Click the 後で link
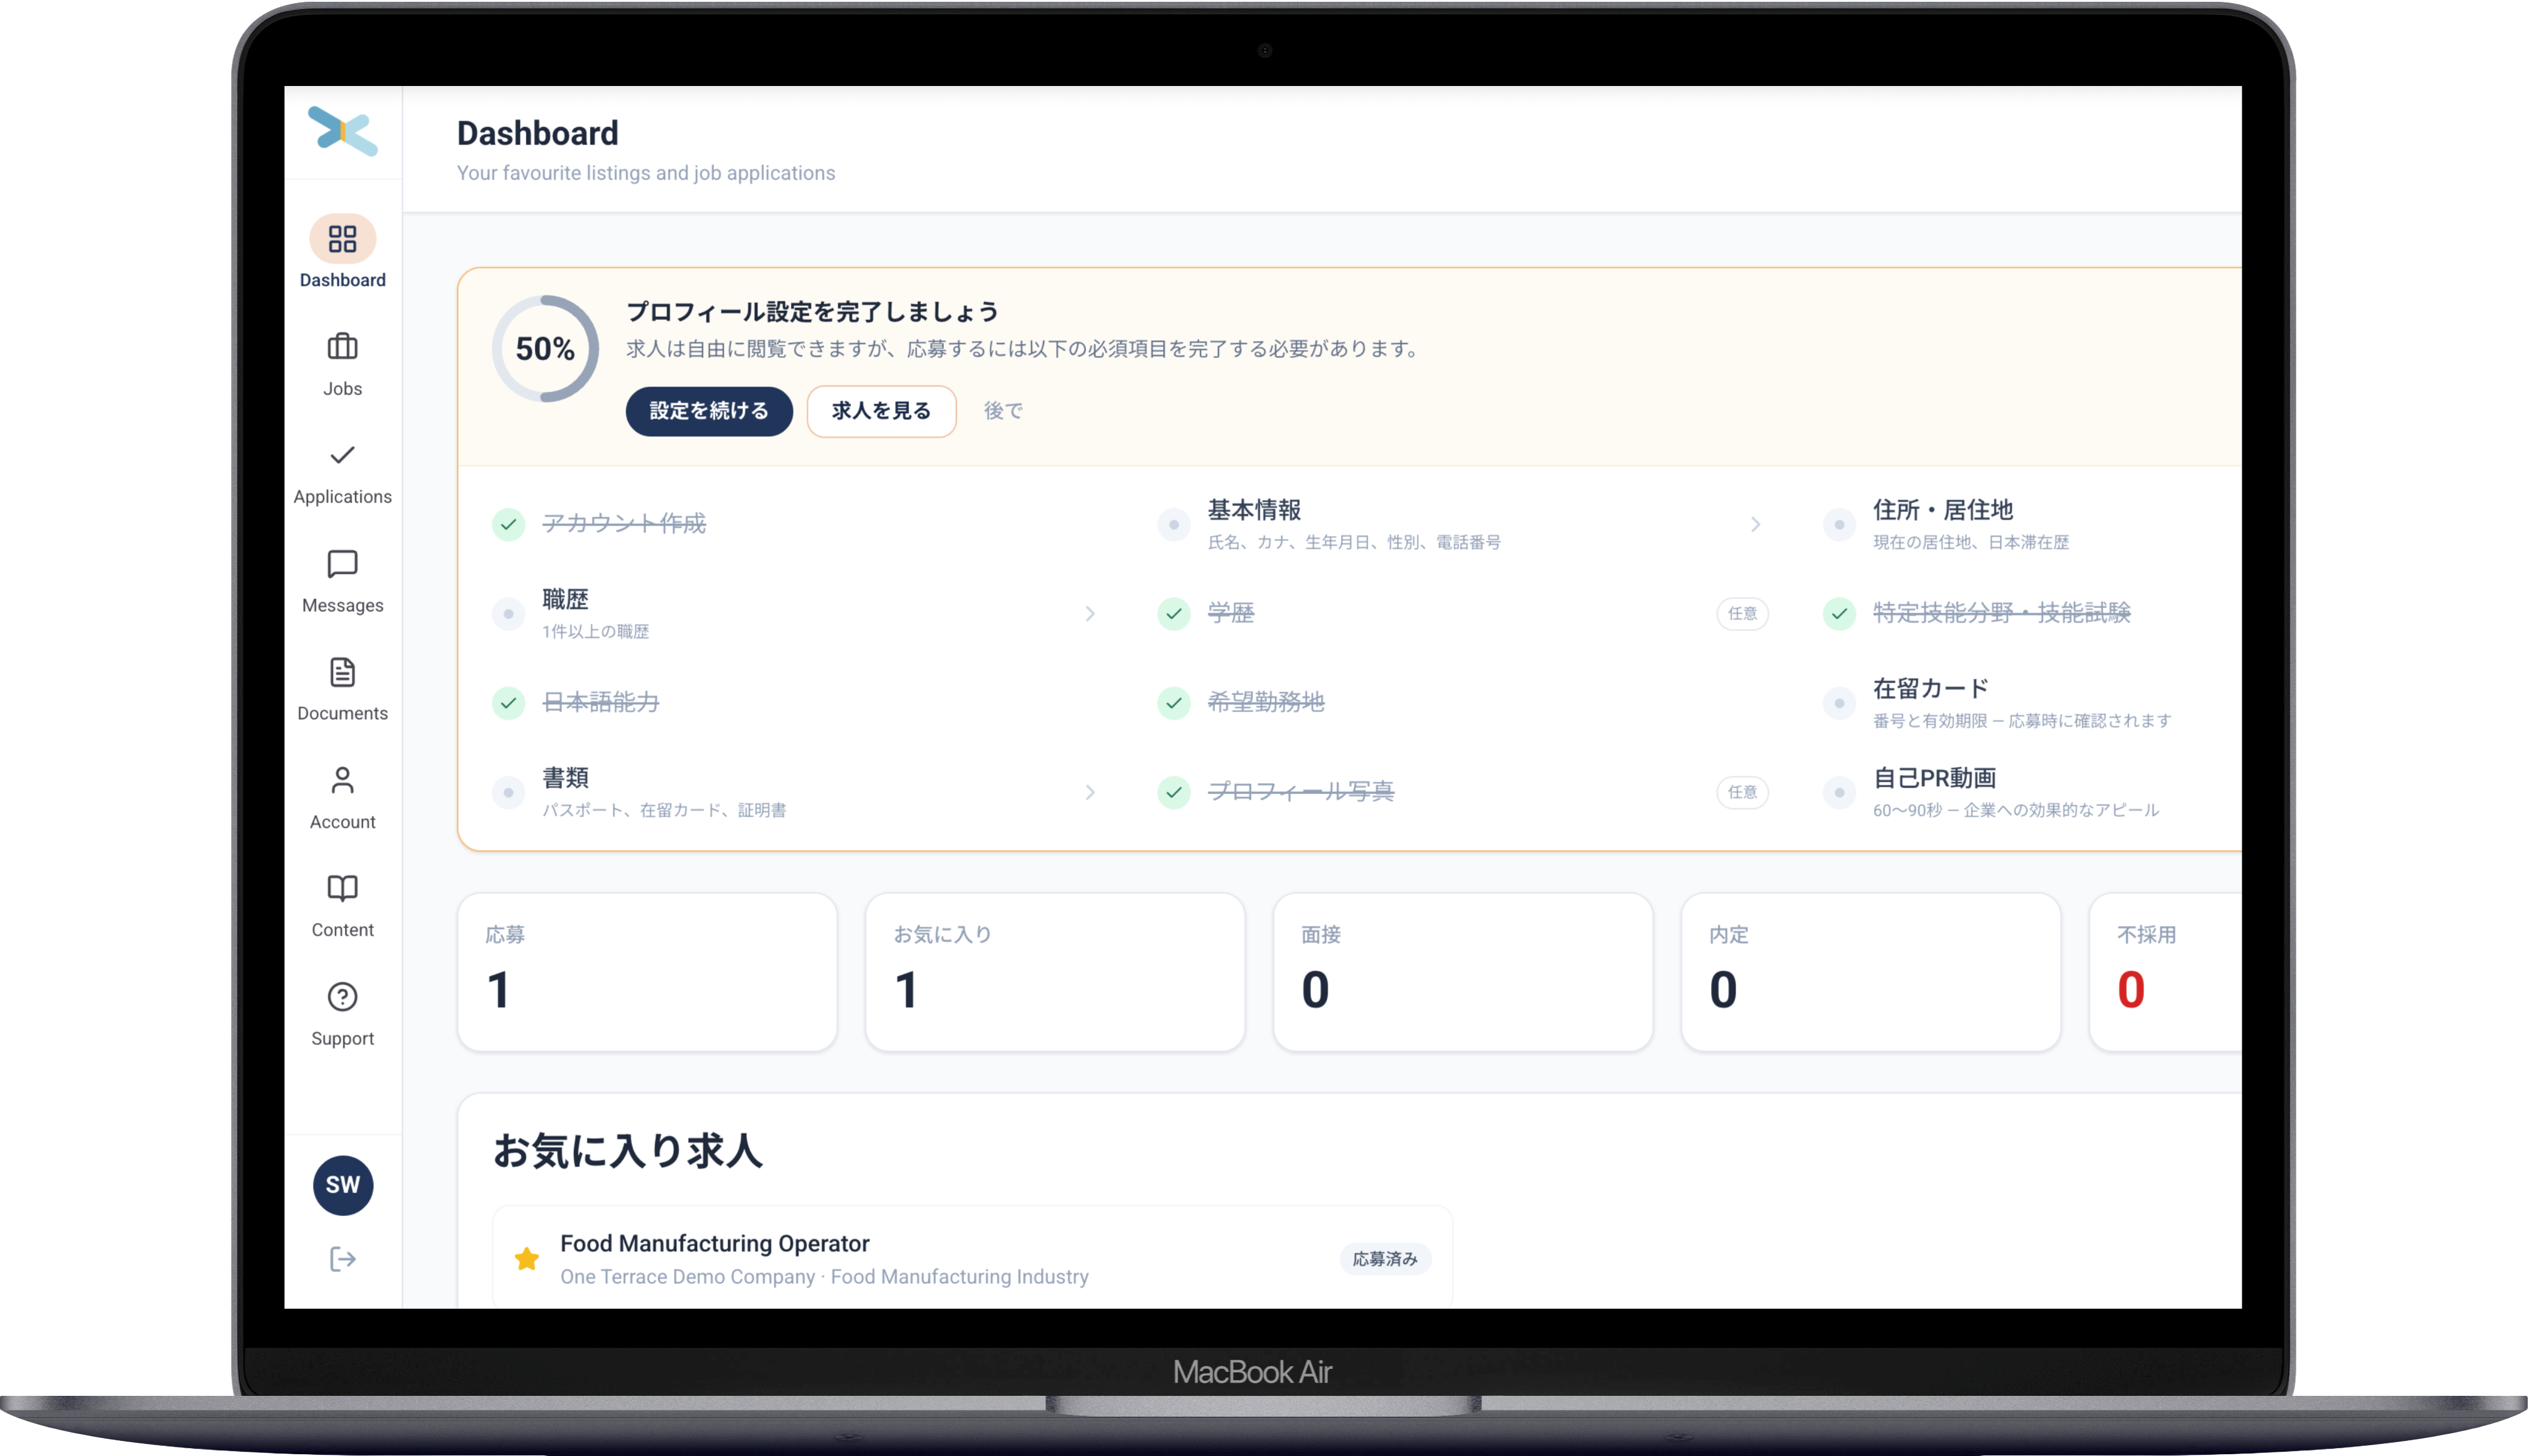This screenshot has width=2528, height=1456. (x=1003, y=411)
